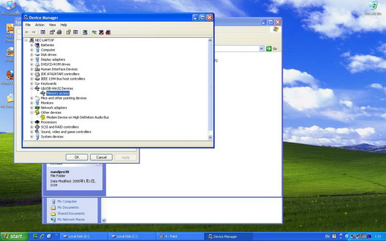Click the Start button
Image resolution: width=386 pixels, height=241 pixels.
click(14, 237)
